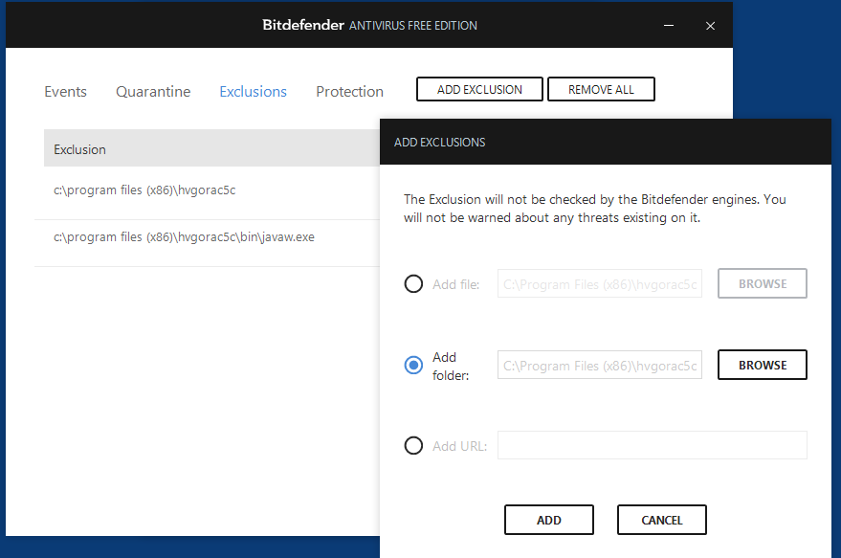
Task: Select the Add URL radio button
Action: click(x=413, y=445)
